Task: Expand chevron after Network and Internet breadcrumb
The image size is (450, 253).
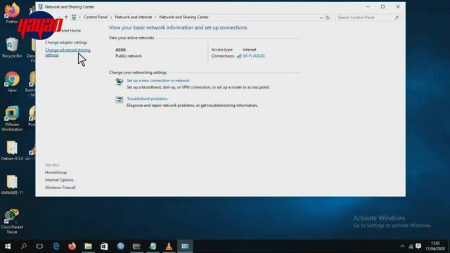Action: pyautogui.click(x=155, y=17)
